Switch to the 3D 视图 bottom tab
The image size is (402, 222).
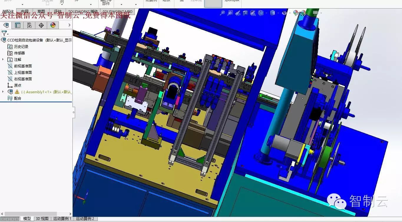pyautogui.click(x=42, y=219)
